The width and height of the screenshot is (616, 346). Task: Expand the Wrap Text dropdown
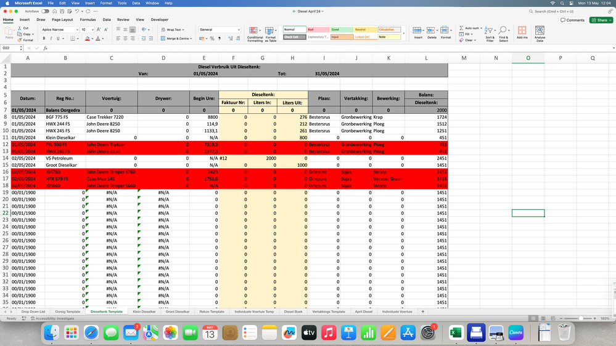point(183,30)
